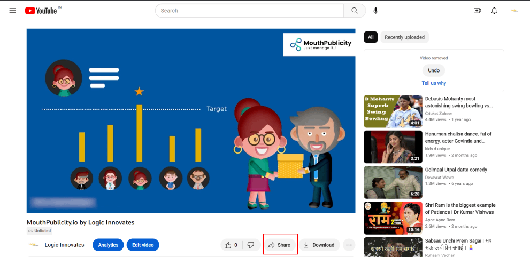The width and height of the screenshot is (530, 257).
Task: Start voice search with the microphone
Action: [375, 11]
